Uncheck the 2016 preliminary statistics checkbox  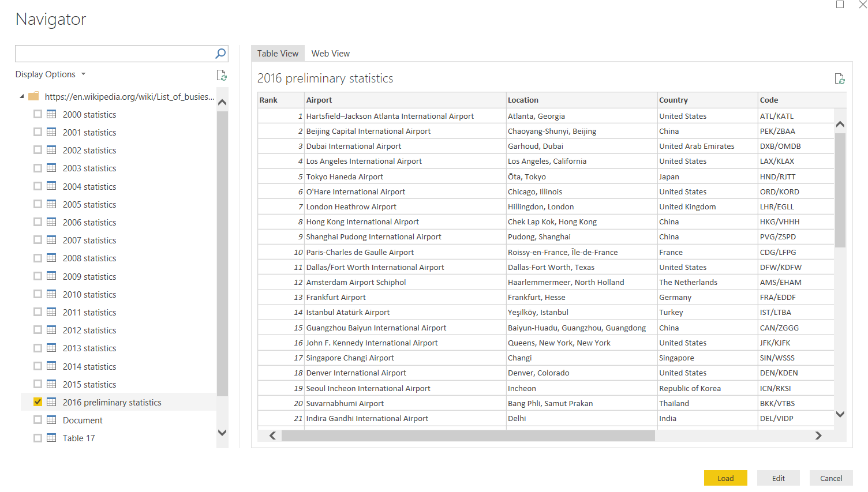click(x=38, y=402)
